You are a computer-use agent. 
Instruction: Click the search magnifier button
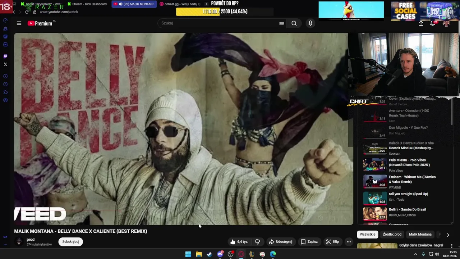[x=294, y=23]
